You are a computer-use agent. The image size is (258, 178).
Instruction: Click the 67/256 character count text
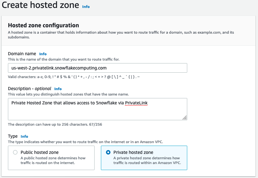[95, 124]
